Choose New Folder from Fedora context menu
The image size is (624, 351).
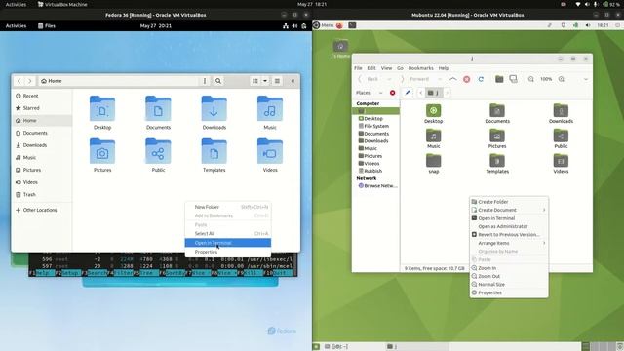pyautogui.click(x=228, y=207)
